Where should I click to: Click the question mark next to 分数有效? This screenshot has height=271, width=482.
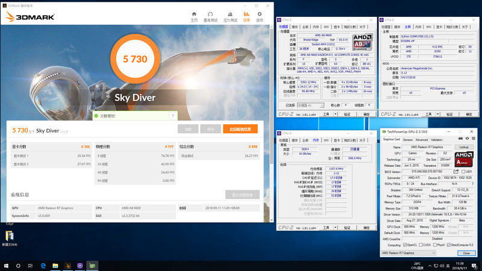pos(173,116)
